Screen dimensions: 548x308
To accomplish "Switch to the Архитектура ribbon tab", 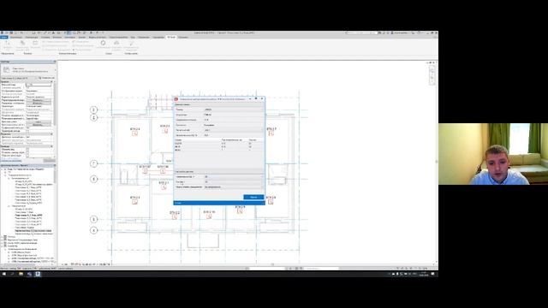I will point(16,37).
